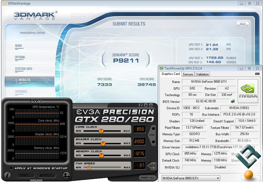The image size is (263, 182).
Task: Click EVGA Precision minimize arrow icon
Action: [x=146, y=105]
